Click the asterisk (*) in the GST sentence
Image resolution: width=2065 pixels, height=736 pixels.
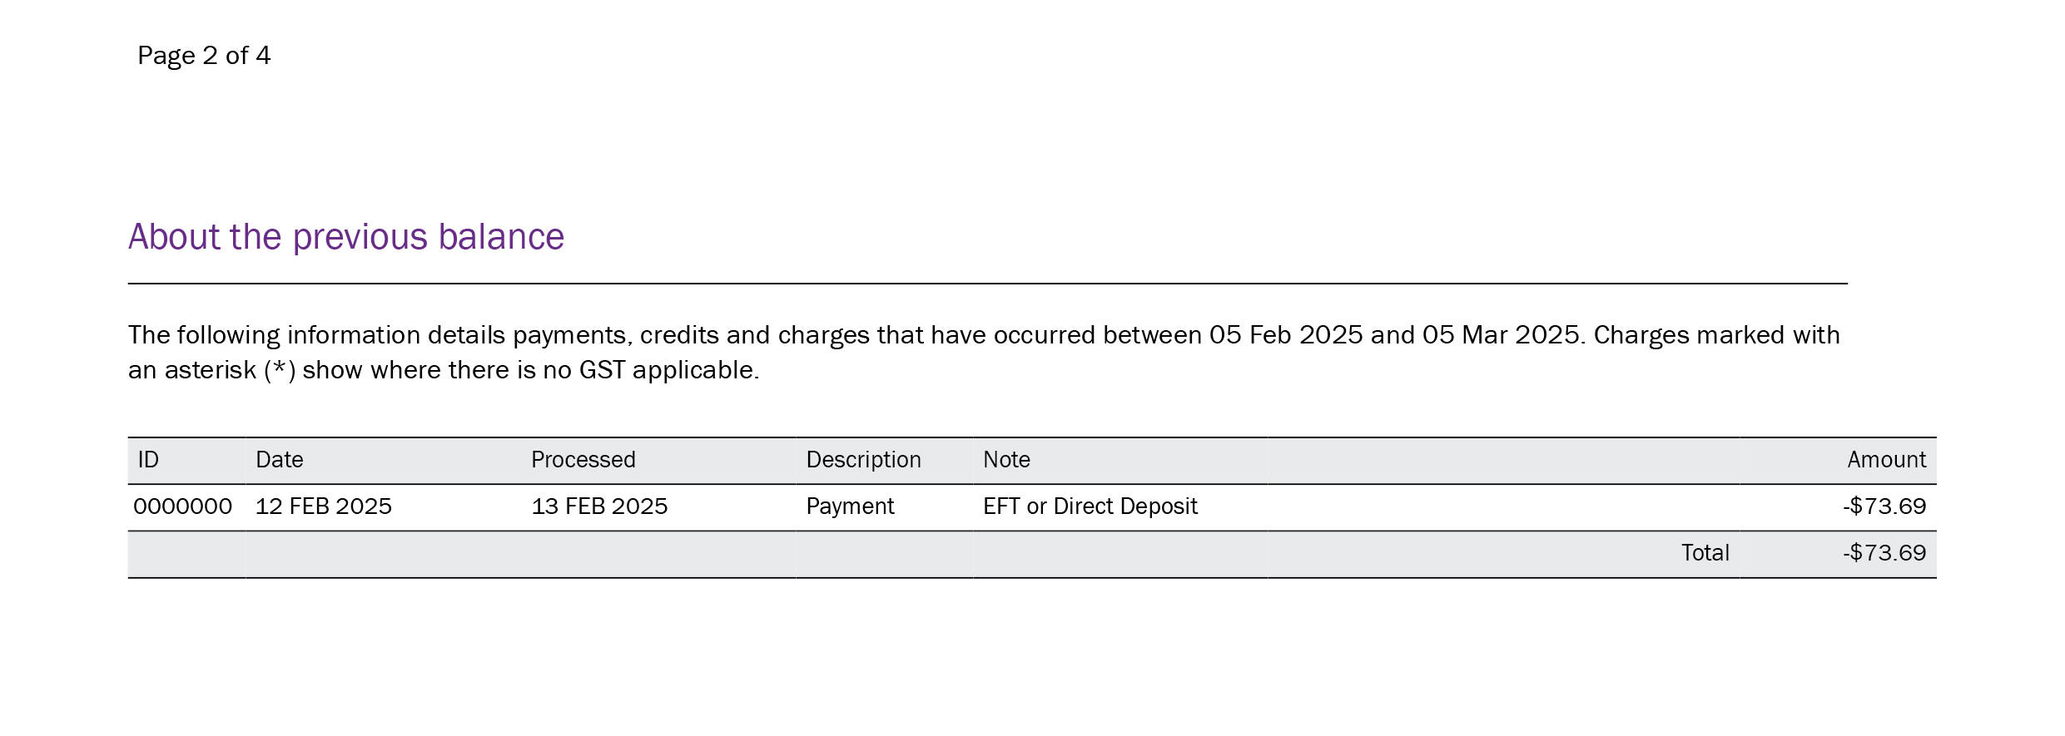coord(280,370)
